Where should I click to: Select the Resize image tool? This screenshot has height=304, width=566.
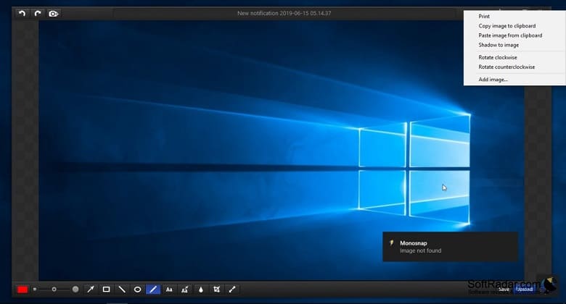232,290
